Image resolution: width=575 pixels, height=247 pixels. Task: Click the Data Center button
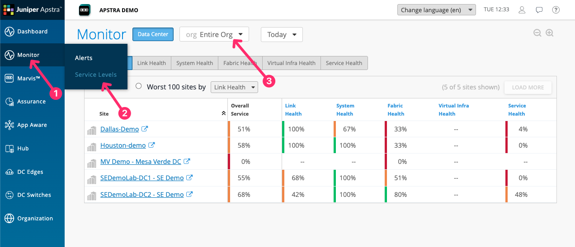(153, 34)
